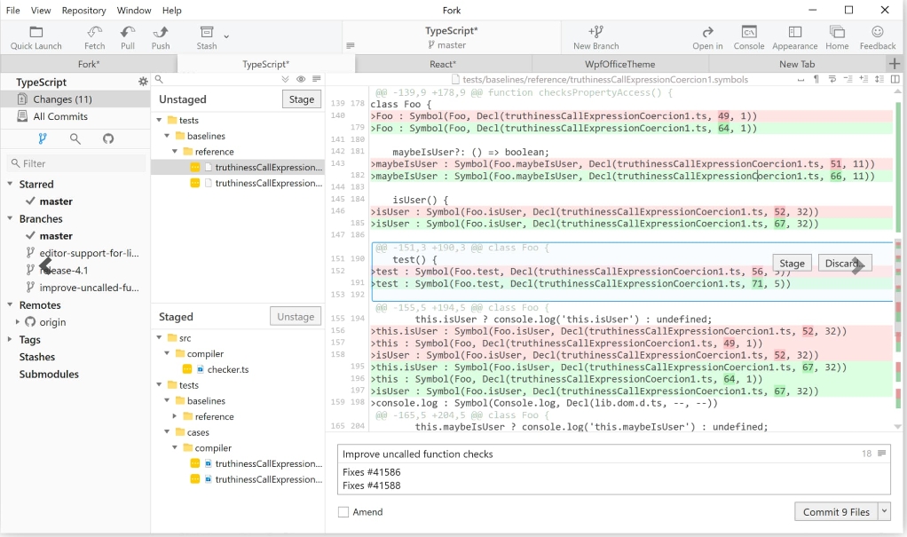
Task: Enable the Amend checkbox
Action: 343,512
